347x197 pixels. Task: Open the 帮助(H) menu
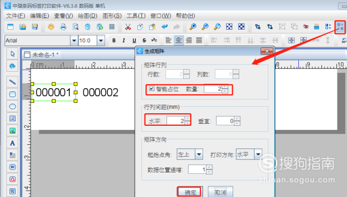click(x=186, y=16)
